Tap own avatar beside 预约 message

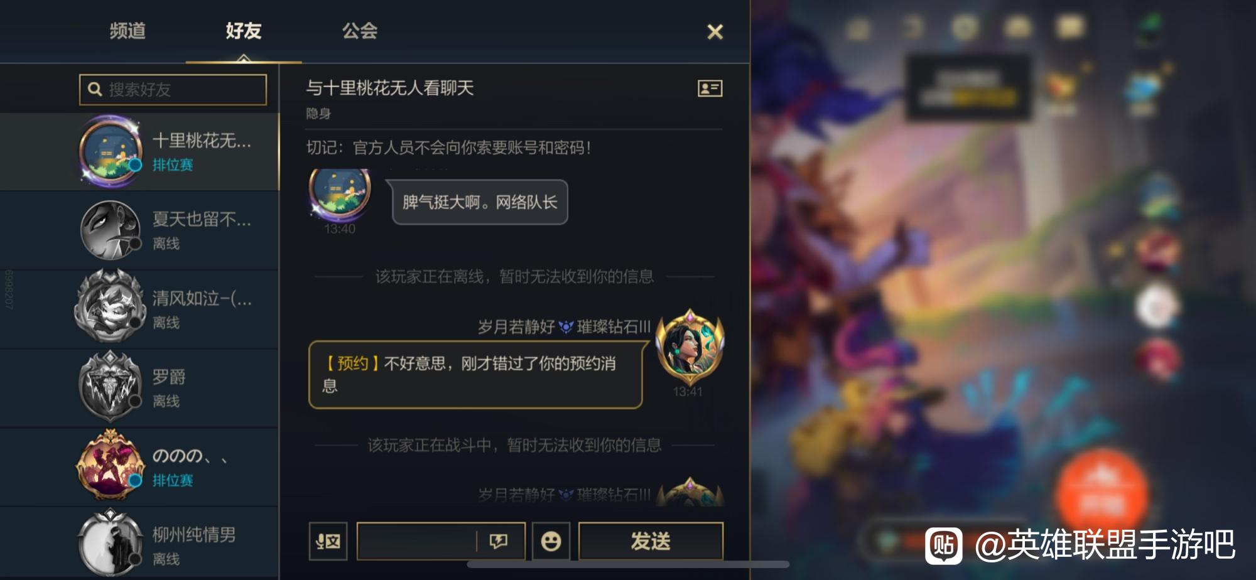(689, 347)
